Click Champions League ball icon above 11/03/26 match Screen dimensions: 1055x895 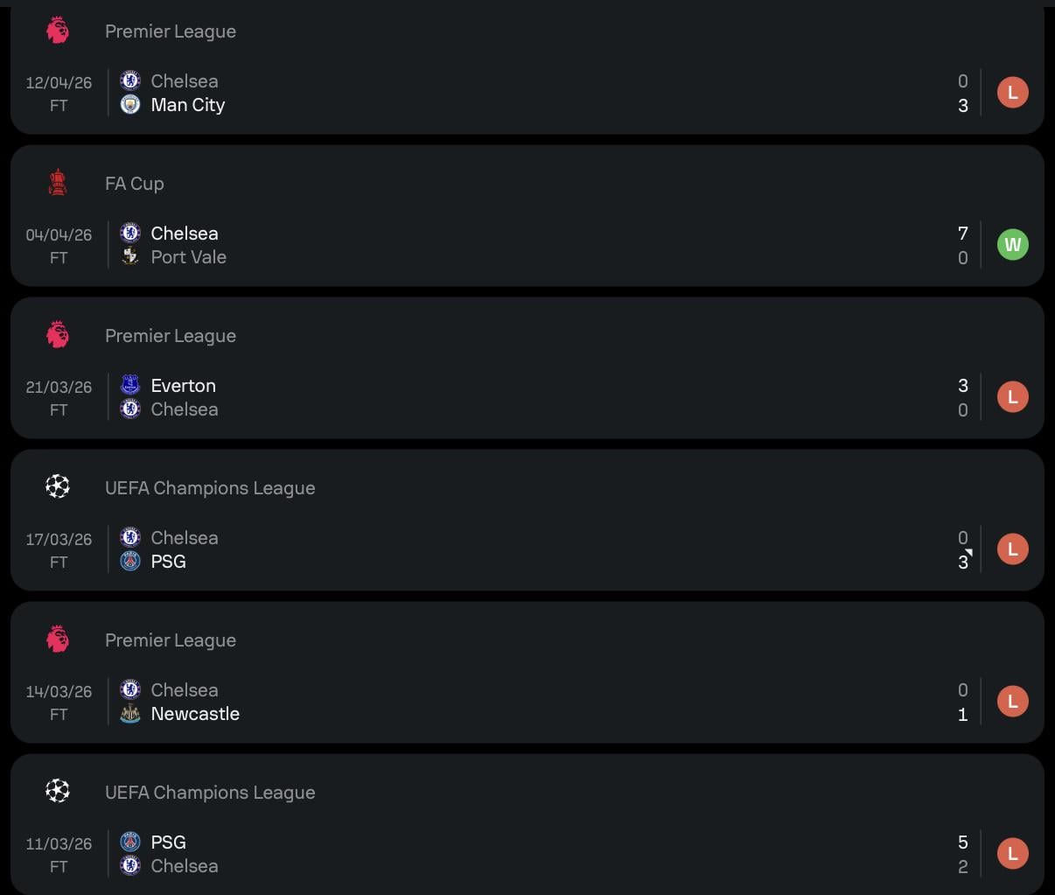tap(58, 792)
